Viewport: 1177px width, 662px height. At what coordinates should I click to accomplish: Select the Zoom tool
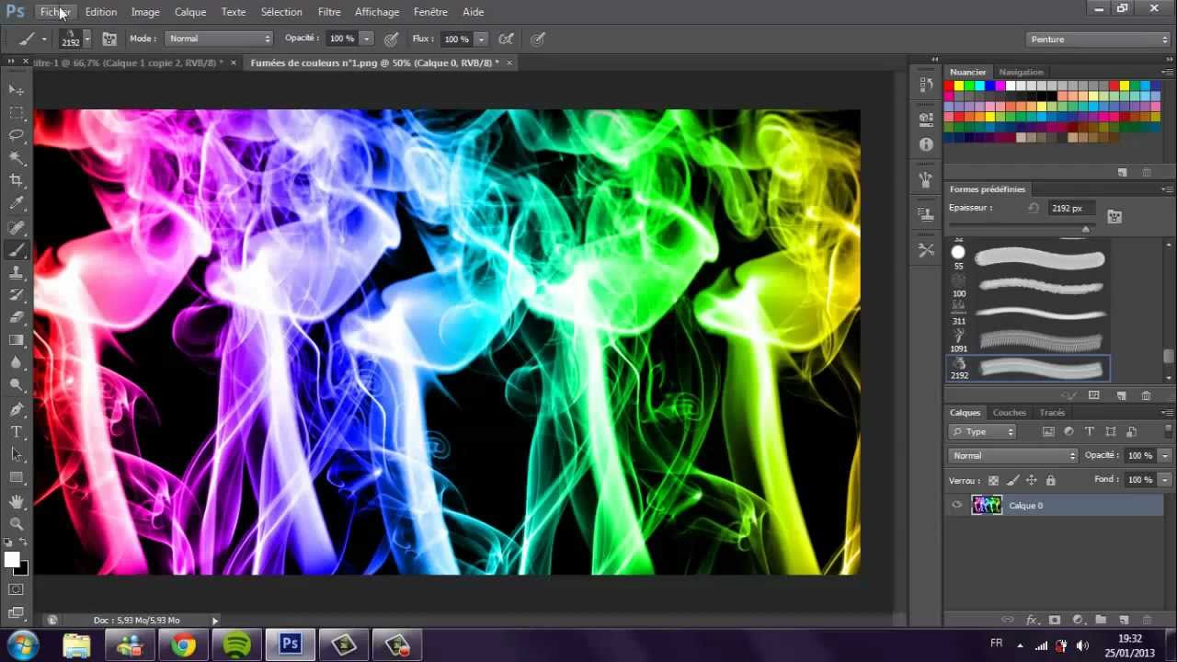tap(17, 523)
